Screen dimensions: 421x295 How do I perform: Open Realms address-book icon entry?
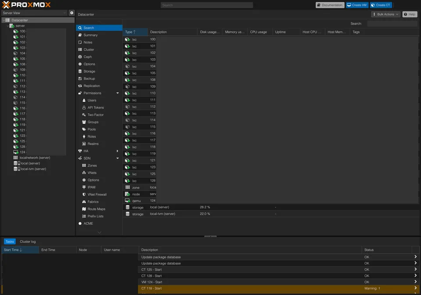pos(84,144)
